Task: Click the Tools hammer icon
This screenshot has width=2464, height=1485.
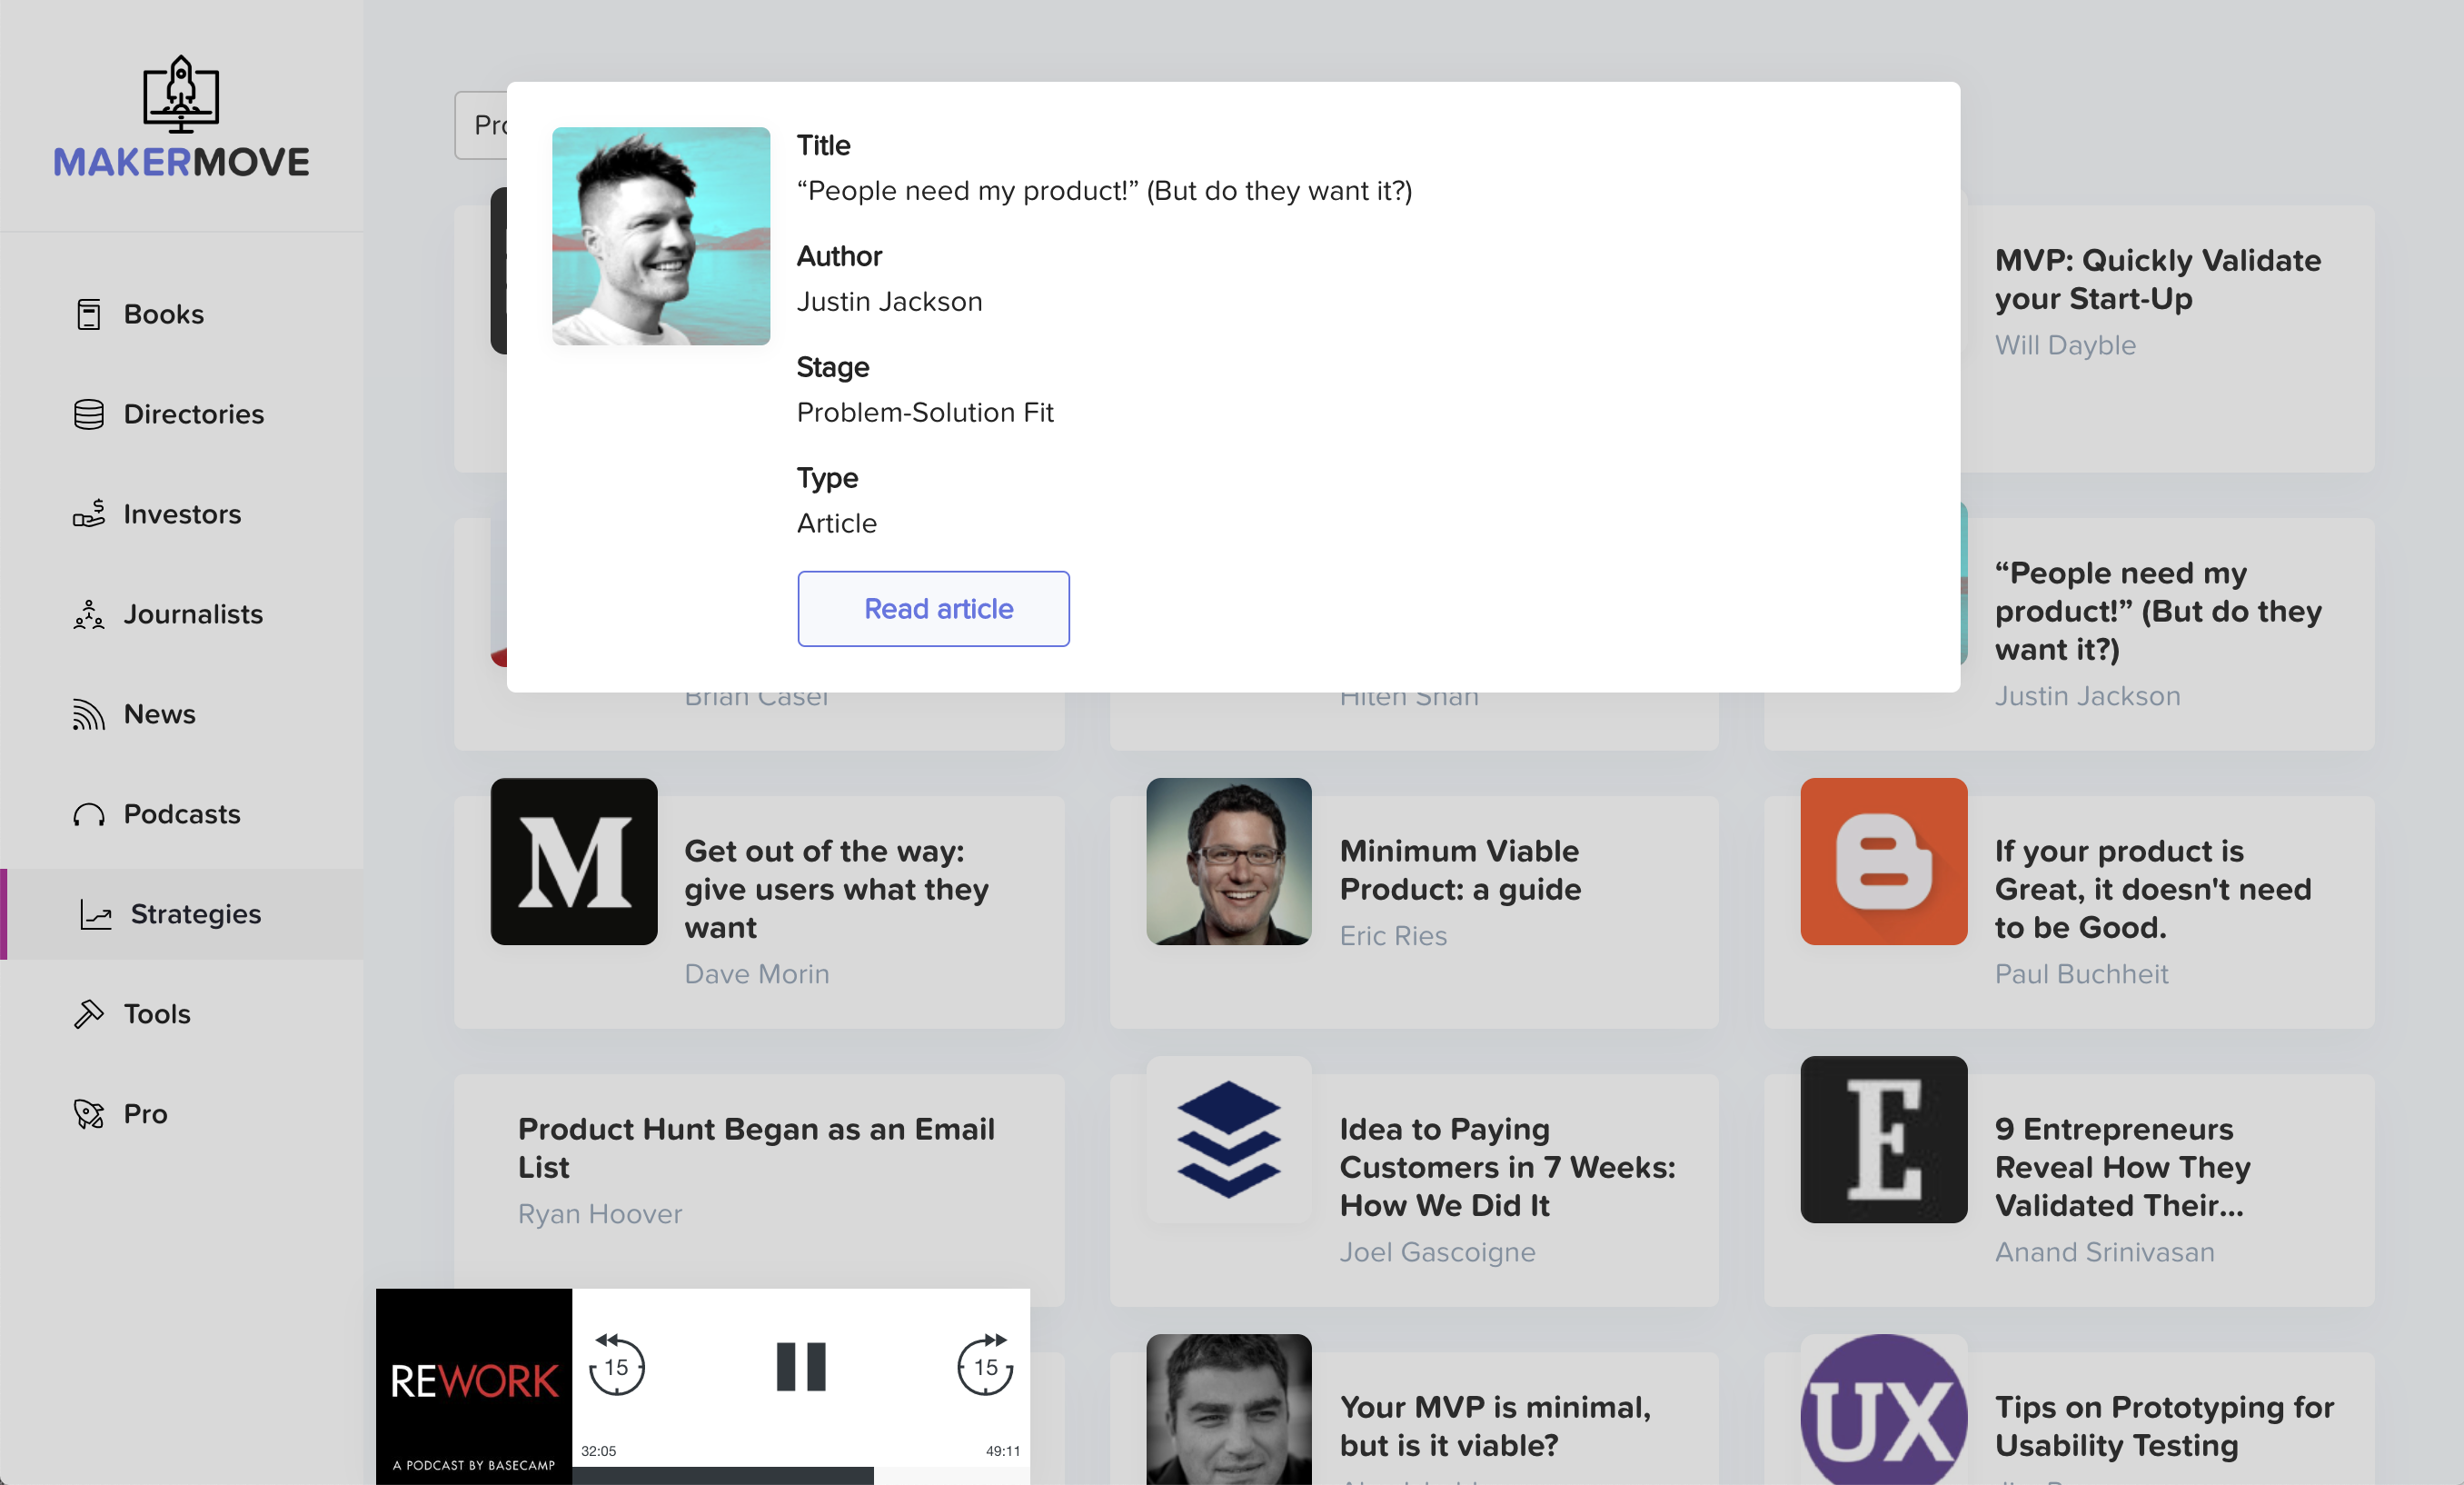Action: coord(88,1014)
